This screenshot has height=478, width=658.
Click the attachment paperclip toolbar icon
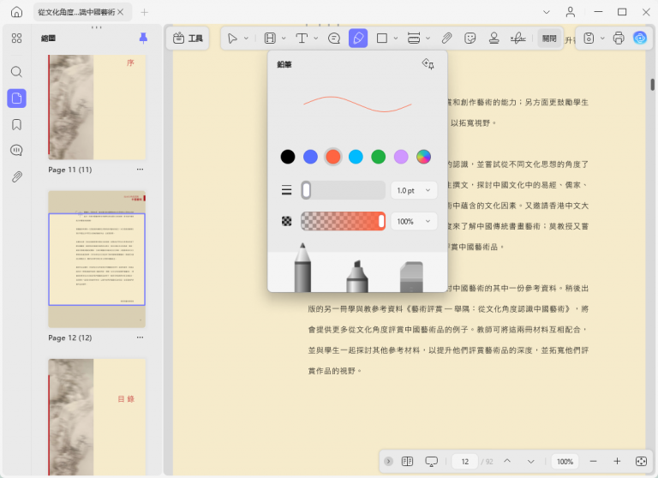pyautogui.click(x=447, y=39)
